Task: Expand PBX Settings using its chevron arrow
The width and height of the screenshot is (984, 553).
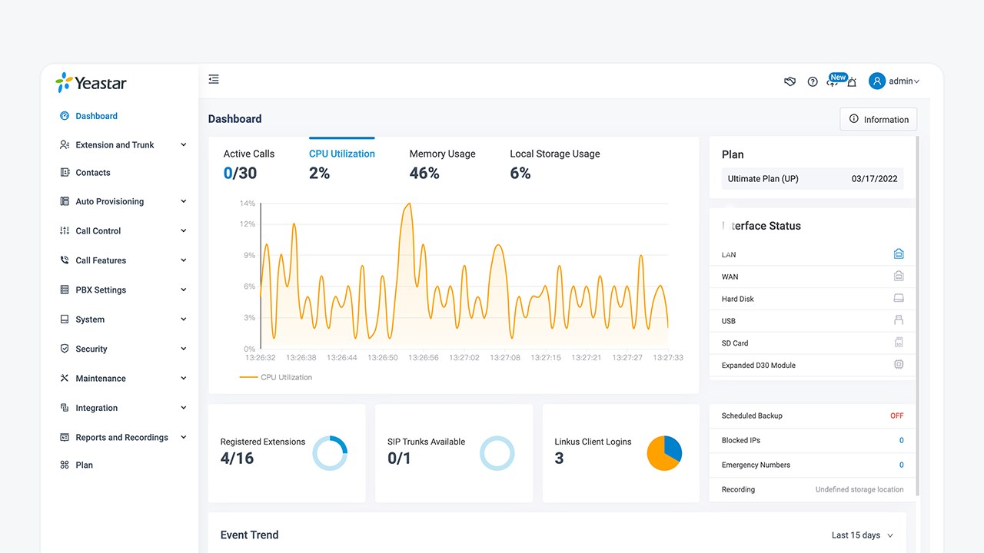Action: [184, 290]
